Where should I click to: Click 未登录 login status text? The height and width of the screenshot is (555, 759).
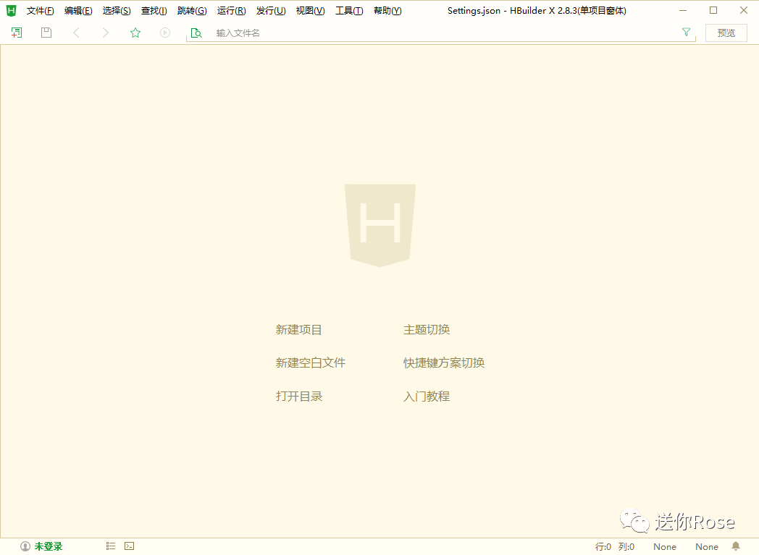click(49, 546)
